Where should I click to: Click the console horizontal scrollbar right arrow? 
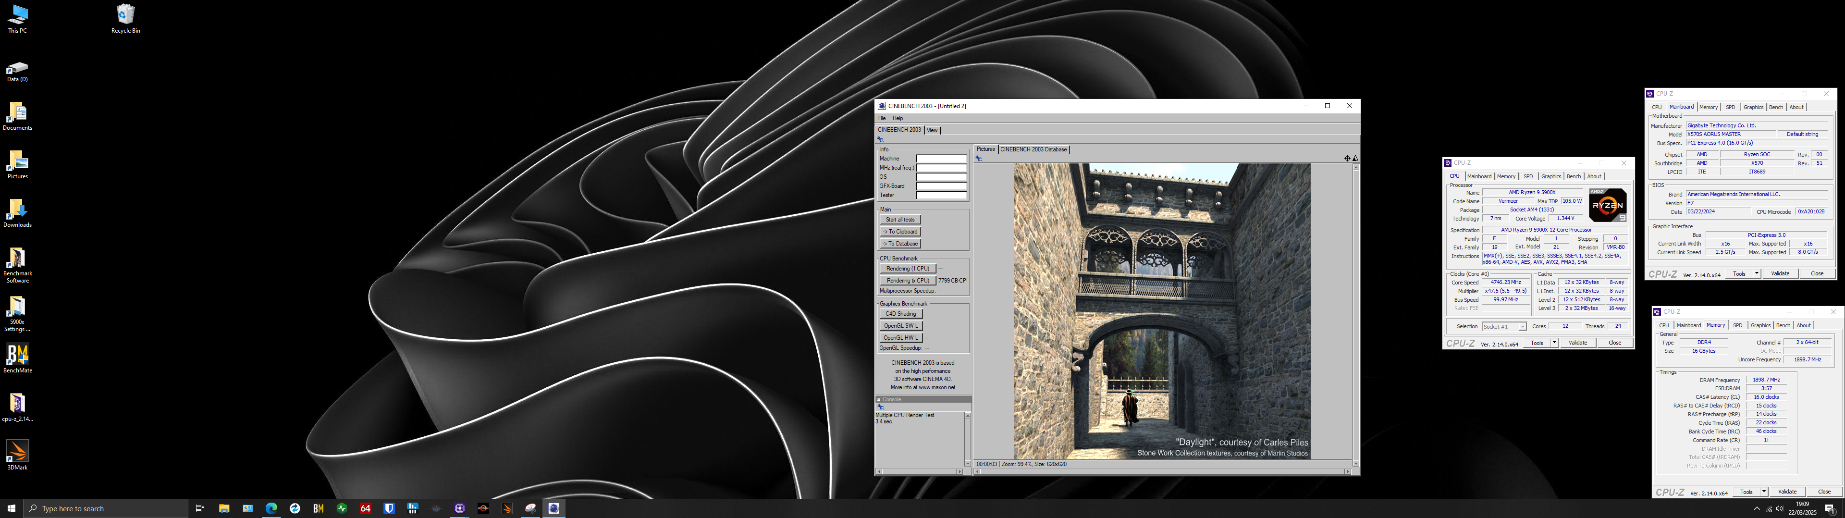tap(960, 471)
